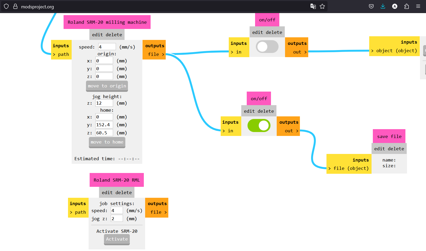Click the save file 'file (object)' input port

(x=349, y=168)
